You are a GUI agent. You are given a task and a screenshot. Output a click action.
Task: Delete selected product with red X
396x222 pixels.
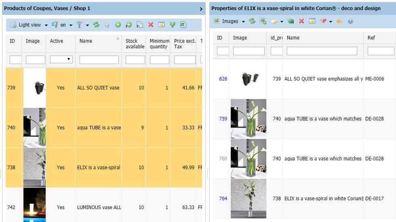[x=151, y=25]
